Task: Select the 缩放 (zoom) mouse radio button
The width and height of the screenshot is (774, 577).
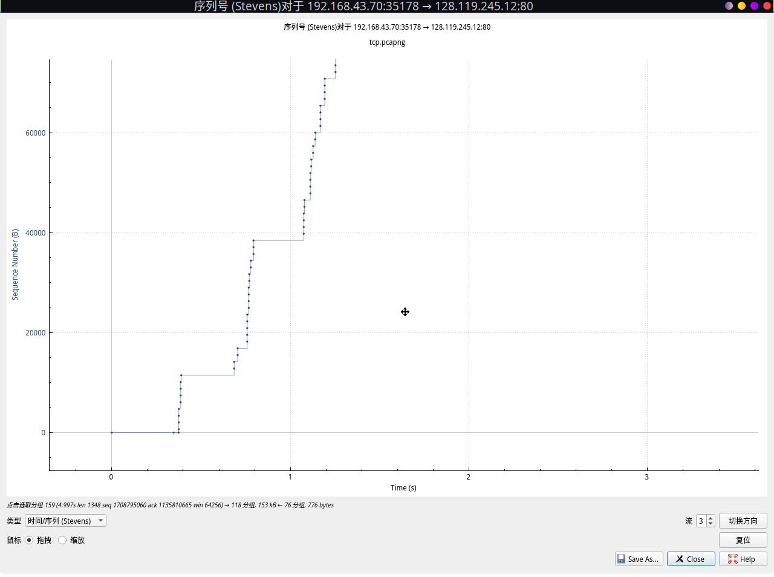Action: pos(62,540)
